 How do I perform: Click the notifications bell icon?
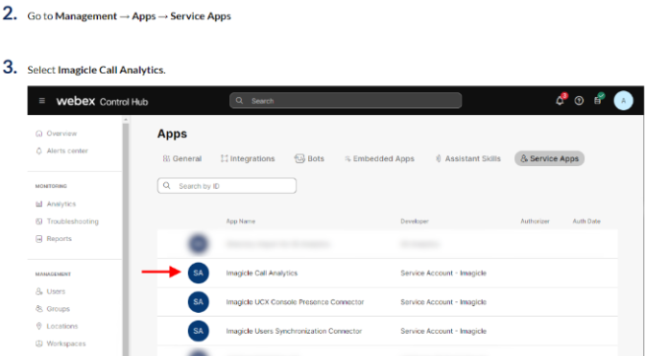click(x=560, y=101)
